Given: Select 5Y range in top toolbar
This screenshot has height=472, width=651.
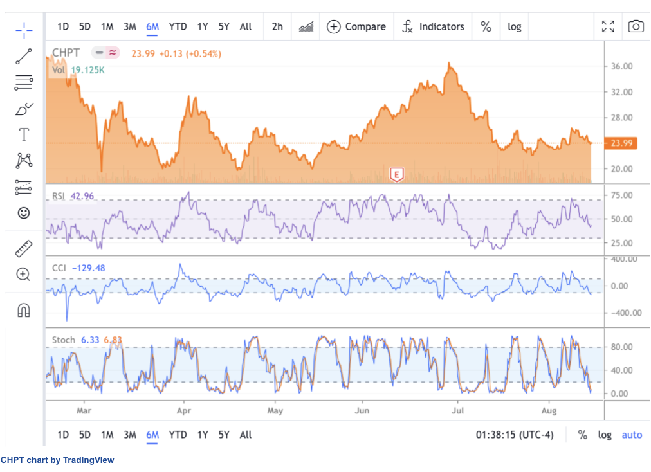Looking at the screenshot, I should coord(224,26).
